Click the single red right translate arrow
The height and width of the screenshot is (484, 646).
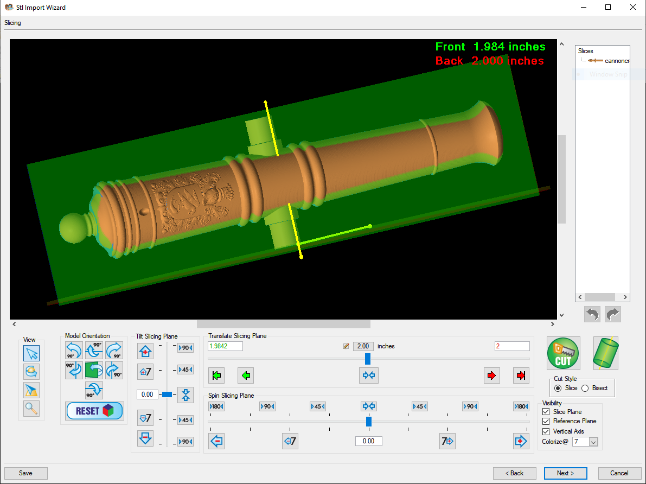coord(492,375)
